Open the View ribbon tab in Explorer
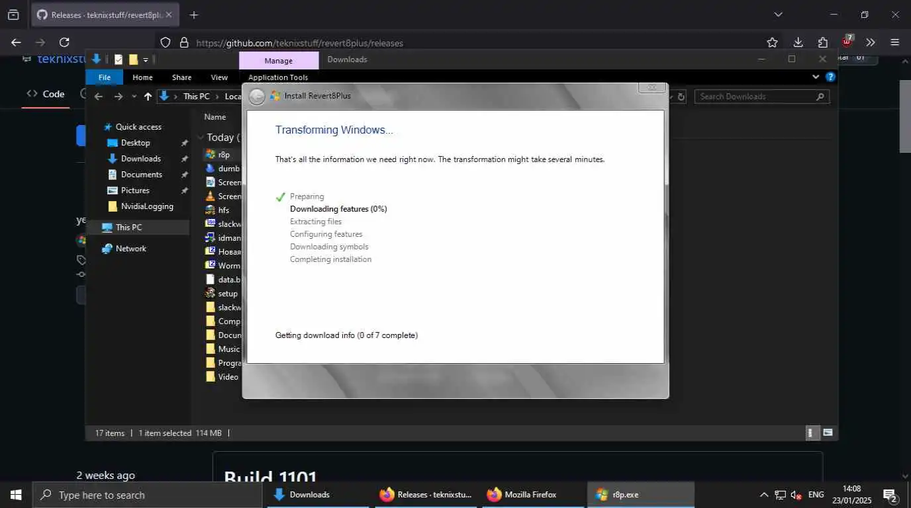Image resolution: width=911 pixels, height=508 pixels. pyautogui.click(x=219, y=77)
